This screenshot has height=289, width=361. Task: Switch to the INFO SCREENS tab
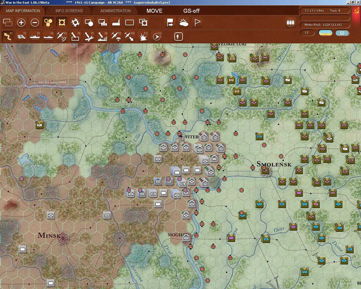coord(69,11)
